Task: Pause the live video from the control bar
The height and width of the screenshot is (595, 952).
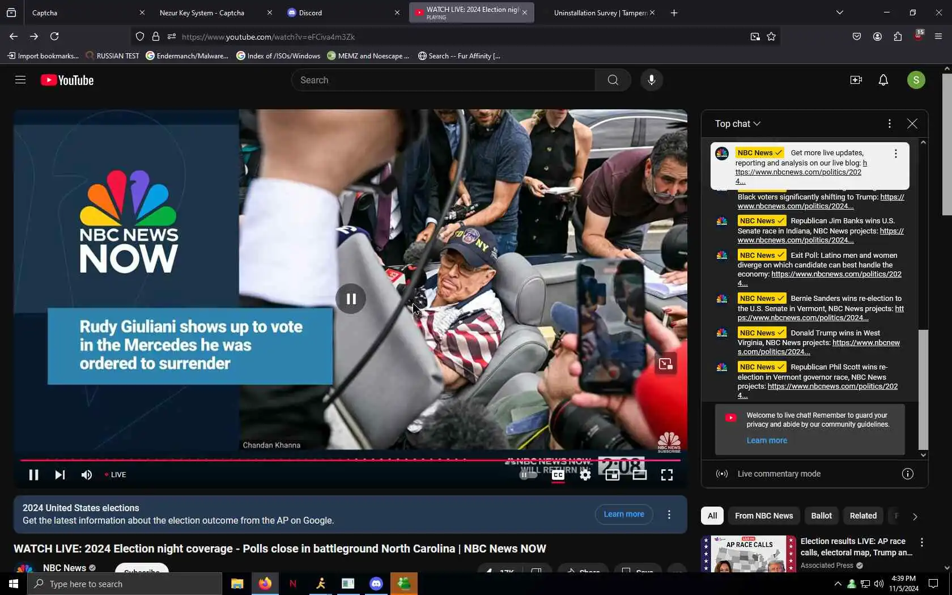Action: pyautogui.click(x=33, y=475)
